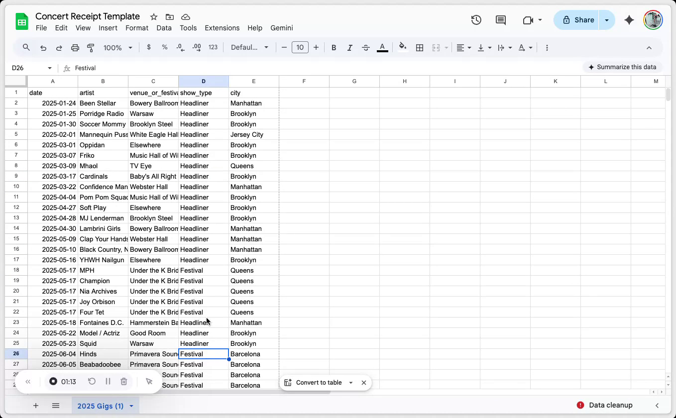
Task: Open the text color picker
Action: [382, 48]
